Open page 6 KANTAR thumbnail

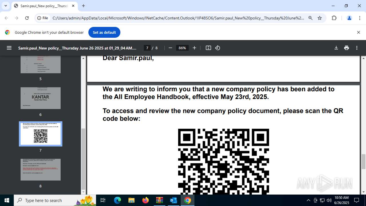(x=41, y=98)
